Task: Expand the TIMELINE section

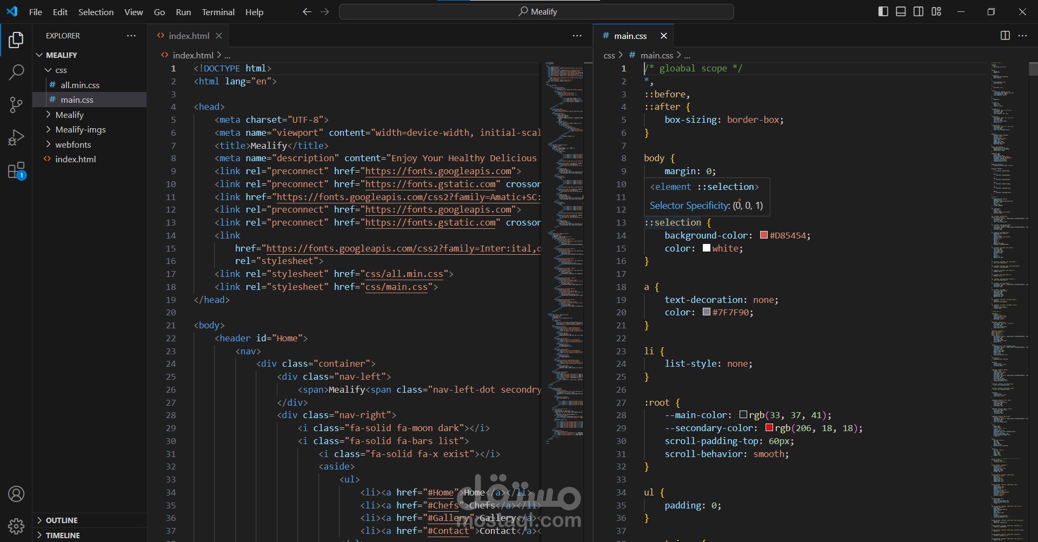Action: 90,535
